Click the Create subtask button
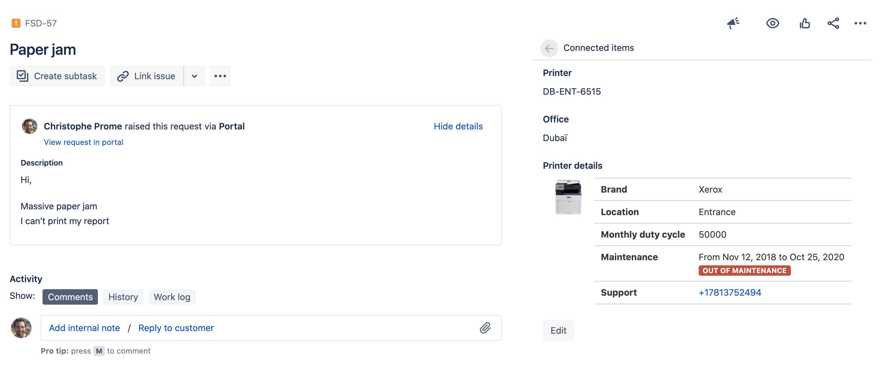The width and height of the screenshot is (881, 371). click(57, 76)
